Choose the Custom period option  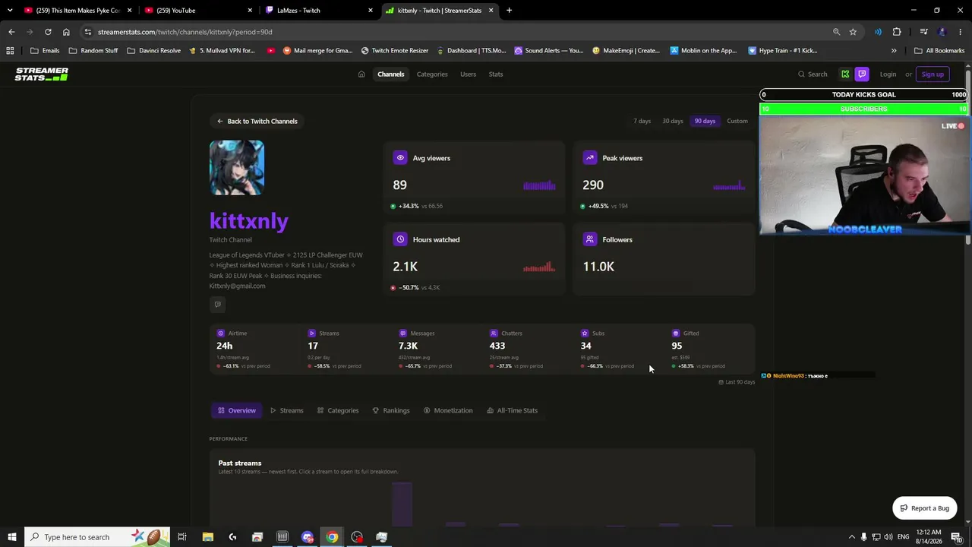pos(737,121)
